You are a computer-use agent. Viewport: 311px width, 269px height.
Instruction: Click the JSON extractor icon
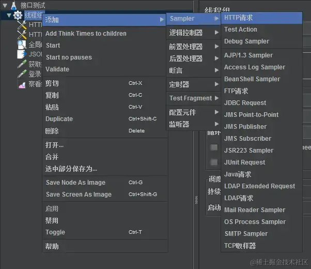click(22, 54)
